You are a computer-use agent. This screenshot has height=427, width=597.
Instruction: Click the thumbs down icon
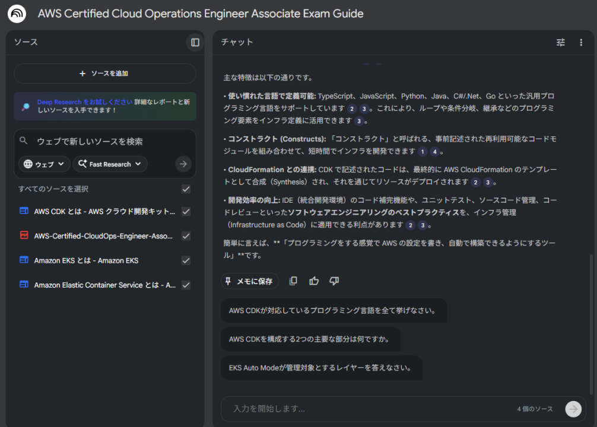(x=334, y=281)
